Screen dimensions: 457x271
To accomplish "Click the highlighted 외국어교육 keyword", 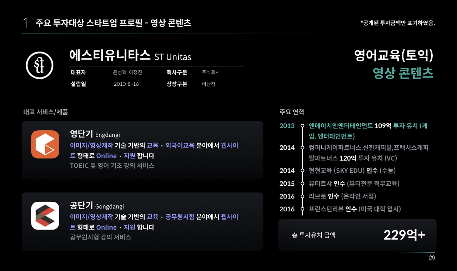I will pos(180,146).
